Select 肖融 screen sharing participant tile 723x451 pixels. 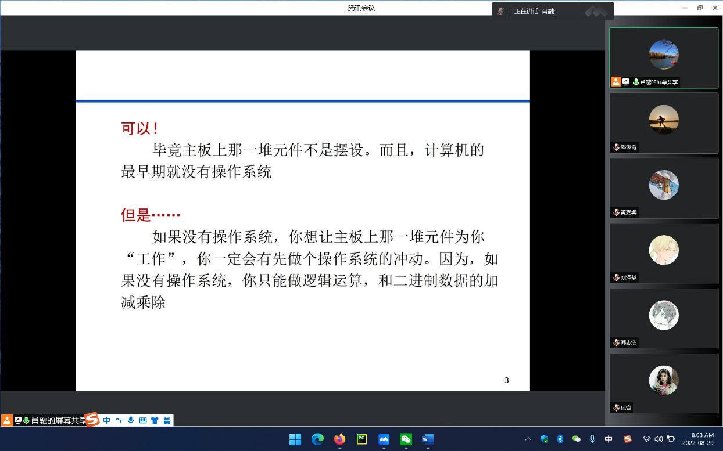(664, 57)
